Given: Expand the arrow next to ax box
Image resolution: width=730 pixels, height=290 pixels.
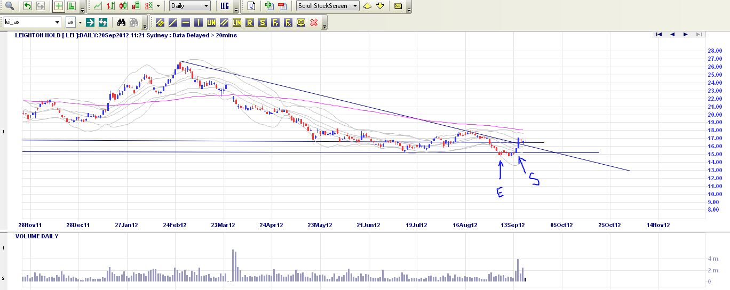Looking at the screenshot, I should [x=81, y=22].
